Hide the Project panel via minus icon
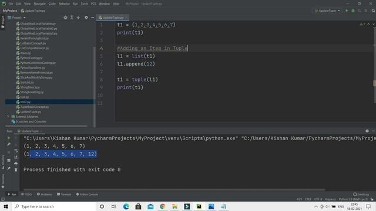Viewport: 376px width, 211px height. 93,18
